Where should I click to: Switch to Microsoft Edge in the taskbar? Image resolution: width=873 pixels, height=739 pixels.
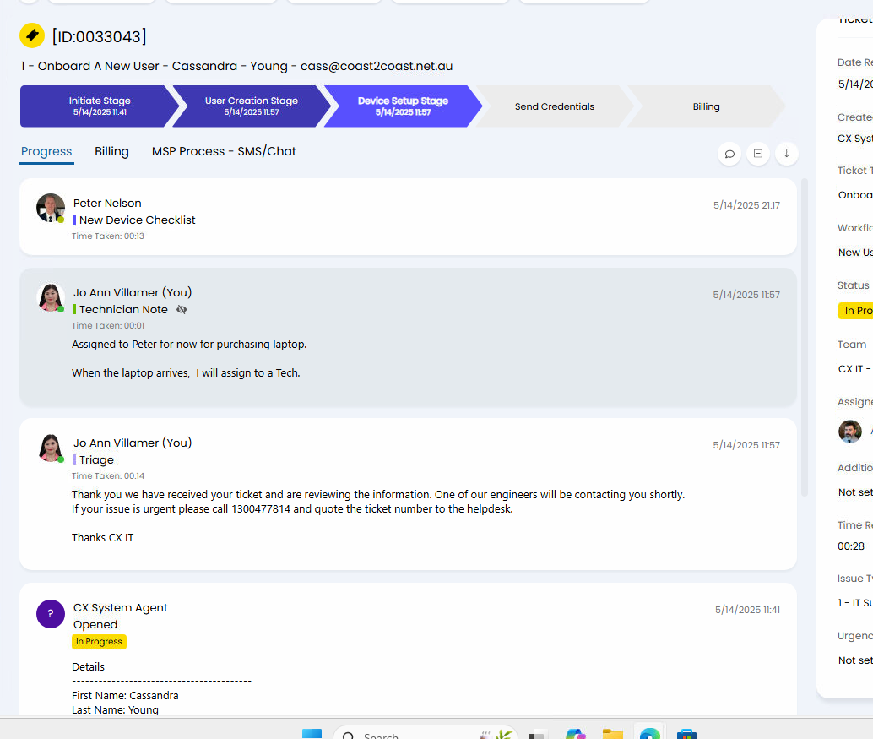click(650, 733)
